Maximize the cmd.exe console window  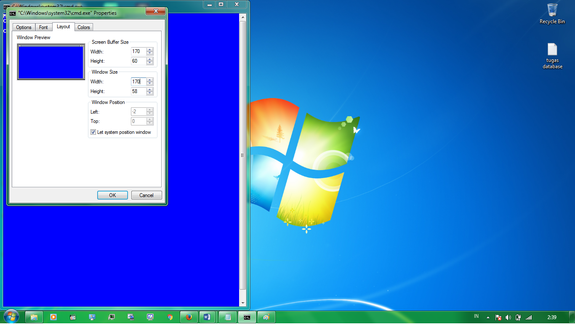221,4
